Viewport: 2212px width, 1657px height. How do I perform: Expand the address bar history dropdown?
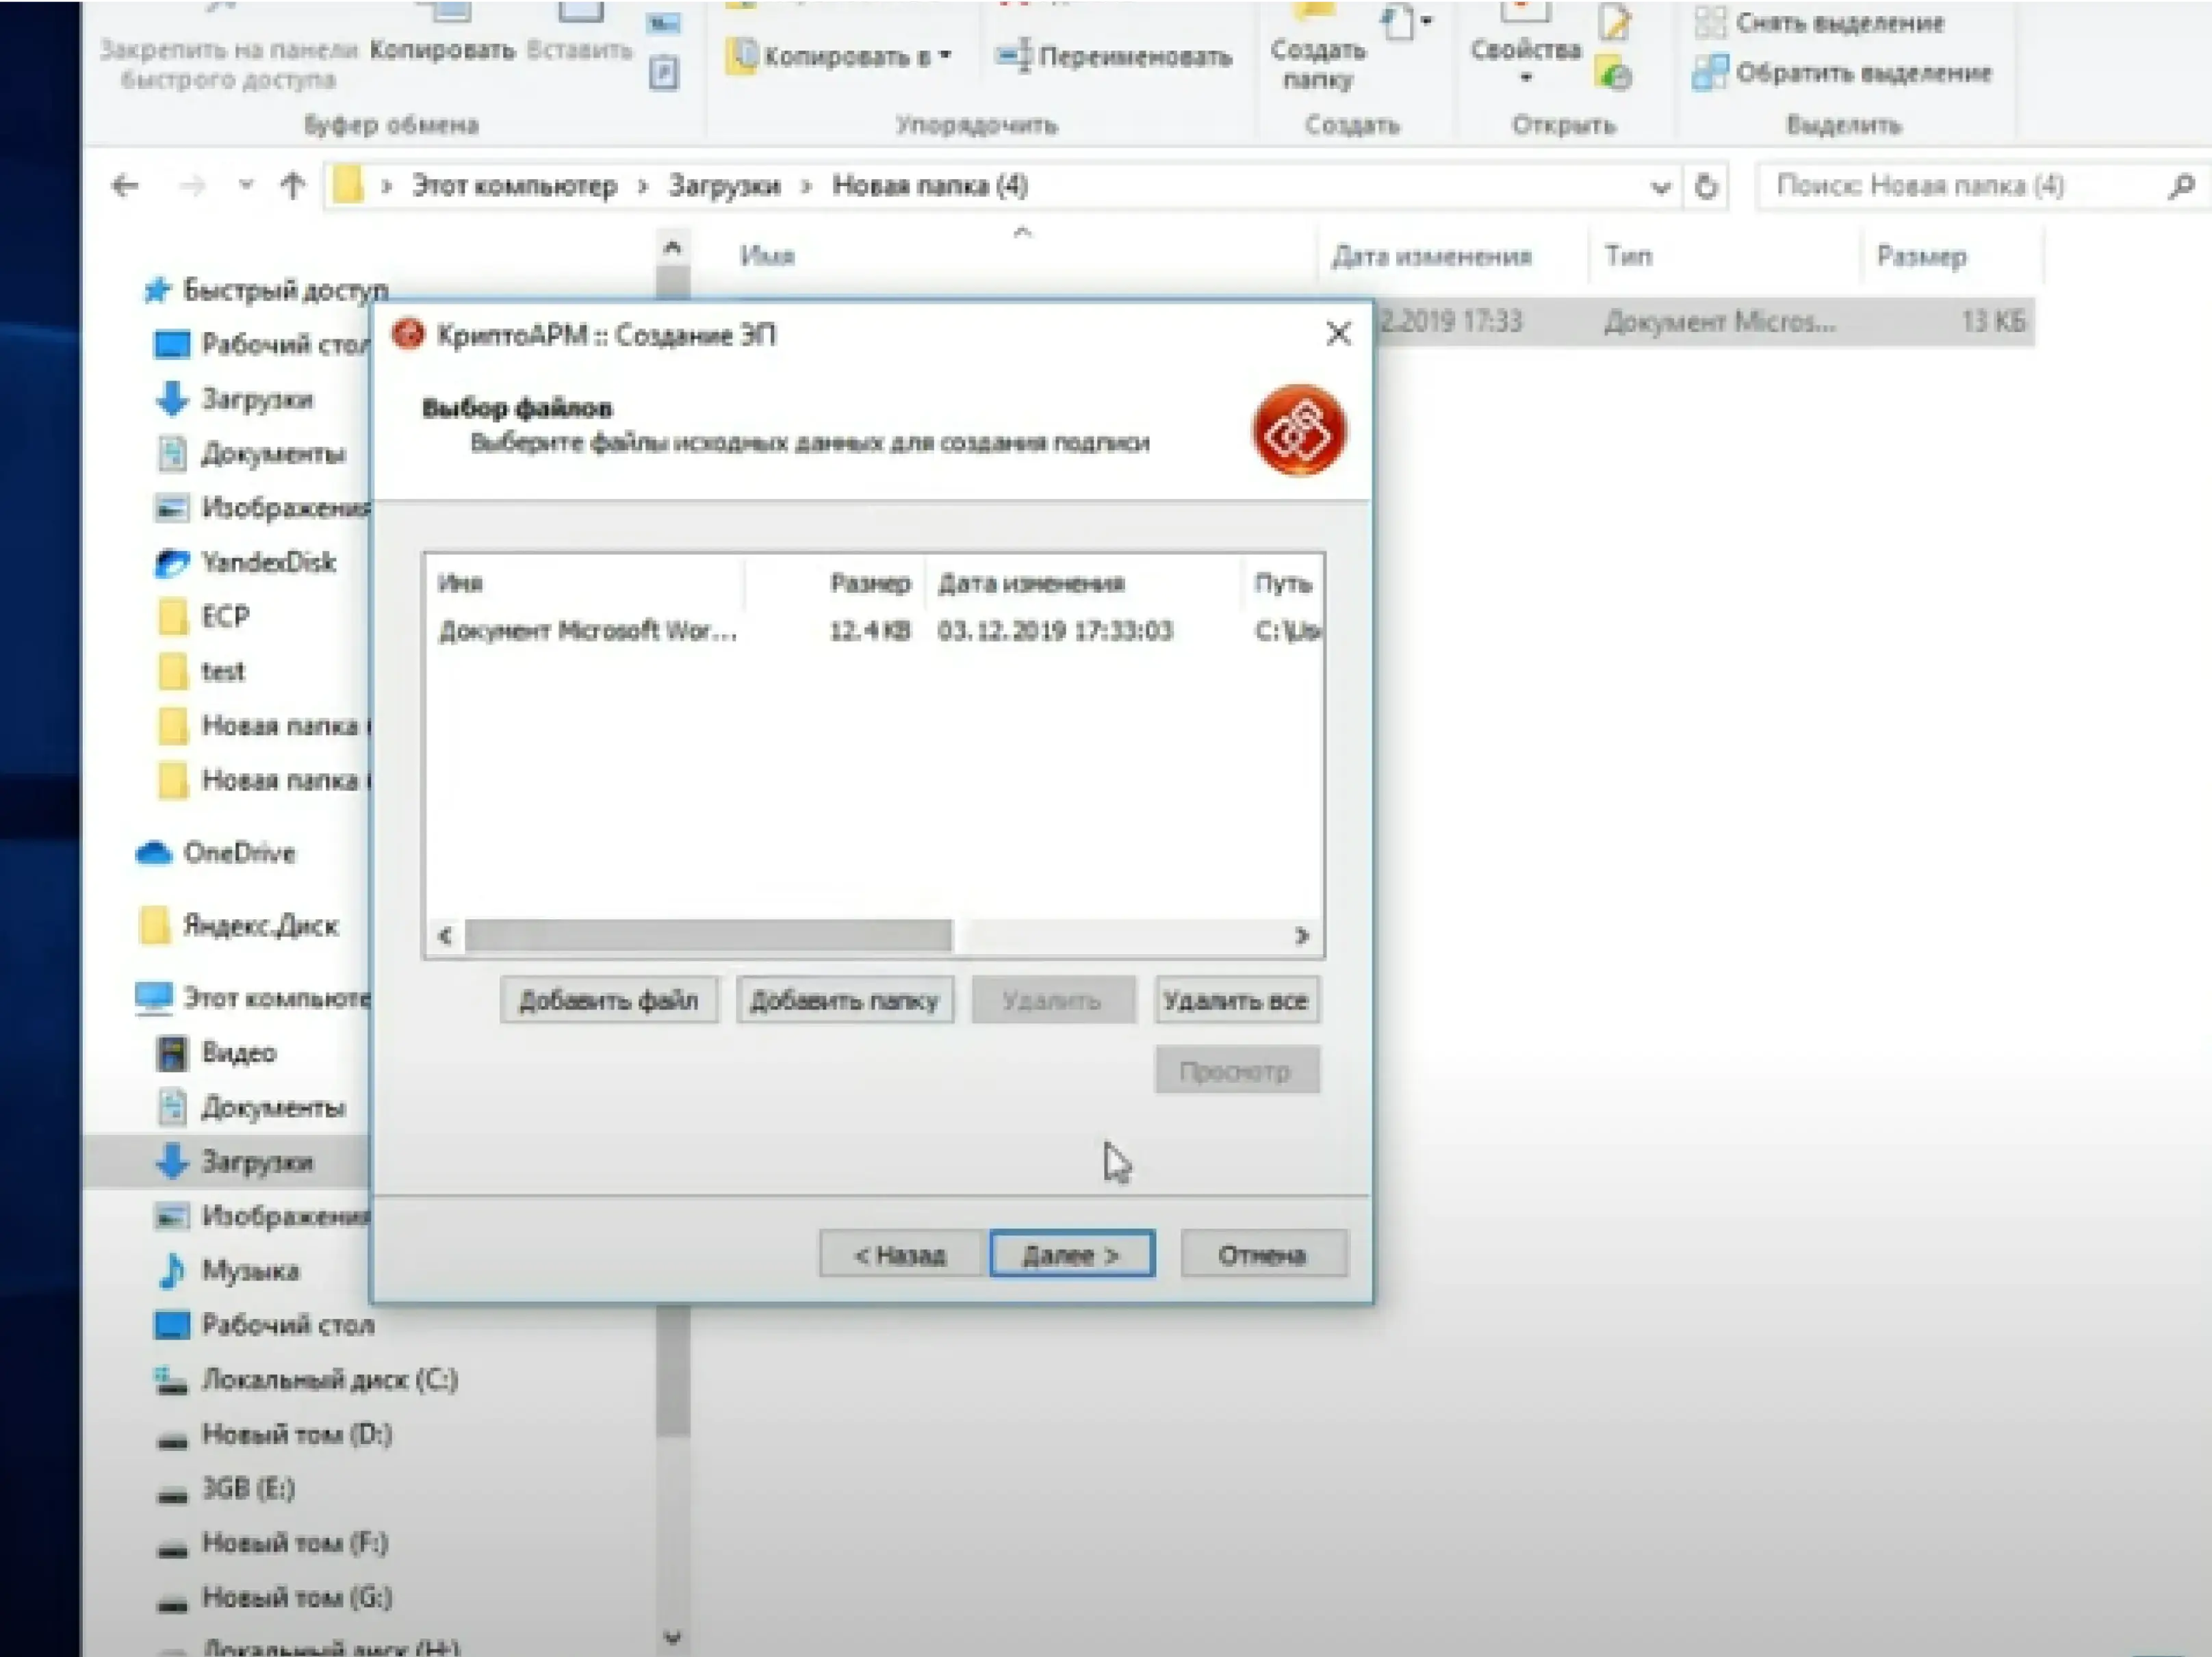coord(1660,187)
